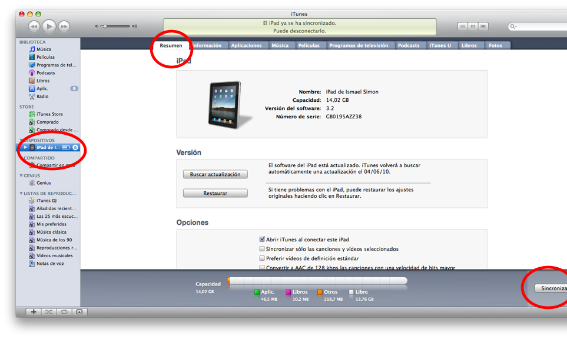Screen dimensions: 567x339
Task: Click the play button
Action: 49,26
